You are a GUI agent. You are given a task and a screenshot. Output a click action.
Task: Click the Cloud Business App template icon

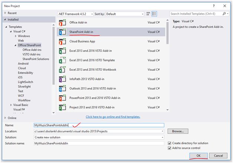click(62, 41)
